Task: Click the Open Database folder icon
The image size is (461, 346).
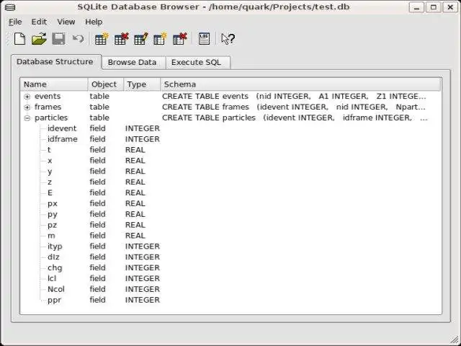Action: 39,39
